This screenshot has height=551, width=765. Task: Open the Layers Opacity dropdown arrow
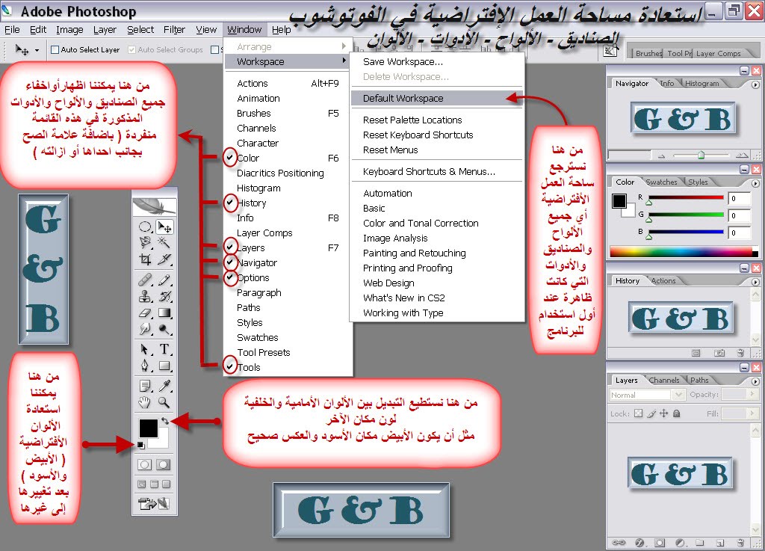pos(752,395)
